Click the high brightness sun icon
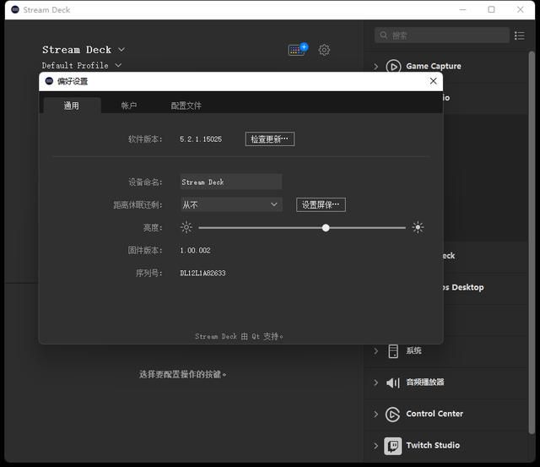Screen dimensions: 540x467 pos(418,227)
